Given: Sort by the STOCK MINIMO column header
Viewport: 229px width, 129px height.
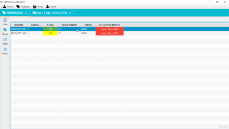Looking at the screenshot, I should pyautogui.click(x=69, y=25).
